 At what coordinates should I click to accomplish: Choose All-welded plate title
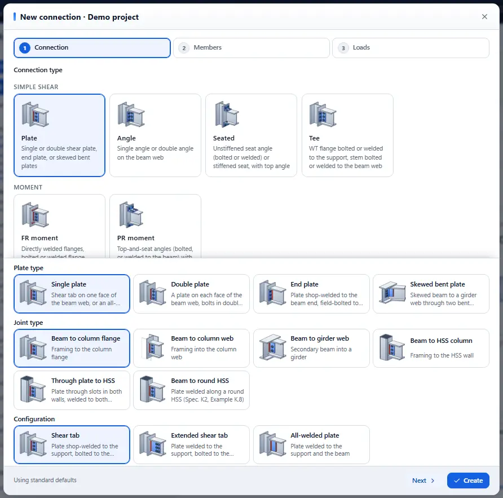(x=315, y=435)
